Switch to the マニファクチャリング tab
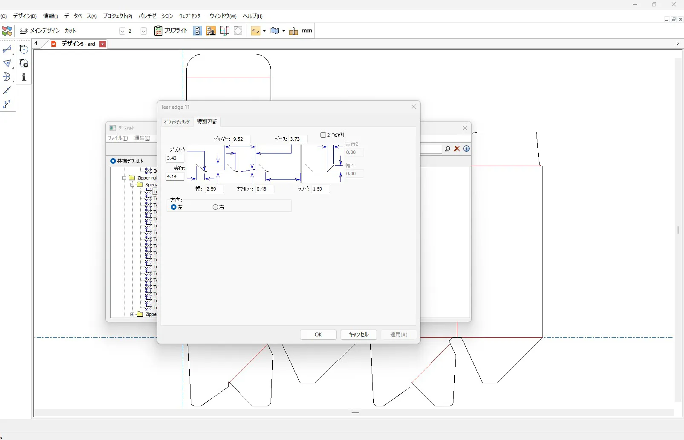The image size is (684, 440). pyautogui.click(x=176, y=122)
